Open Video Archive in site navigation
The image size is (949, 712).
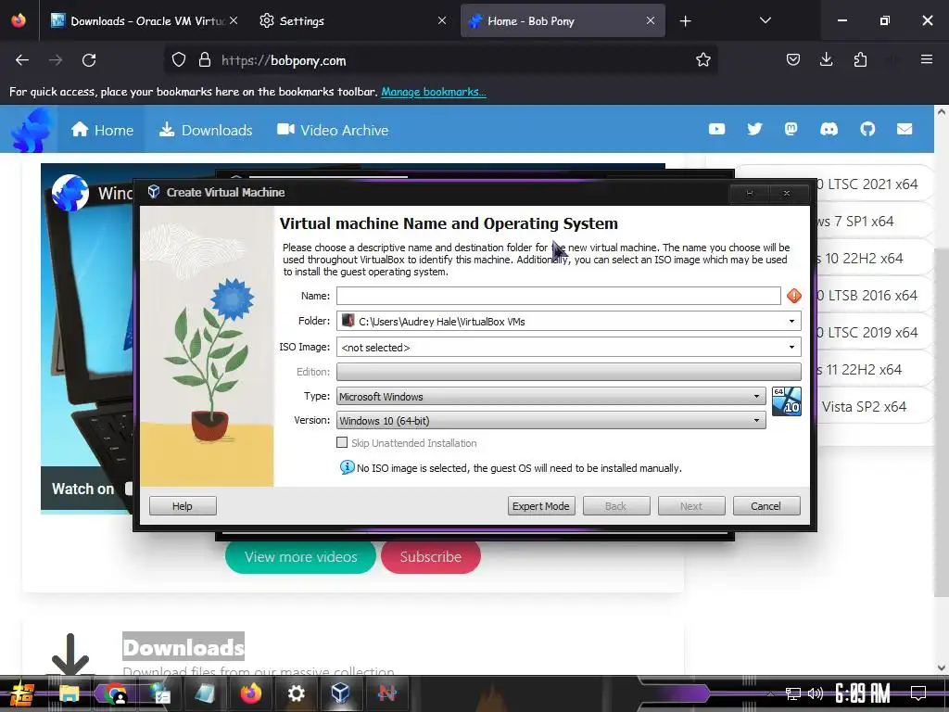click(x=333, y=130)
